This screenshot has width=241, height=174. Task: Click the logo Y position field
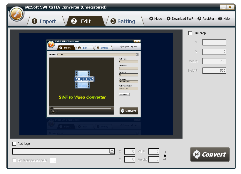[x=130, y=159]
